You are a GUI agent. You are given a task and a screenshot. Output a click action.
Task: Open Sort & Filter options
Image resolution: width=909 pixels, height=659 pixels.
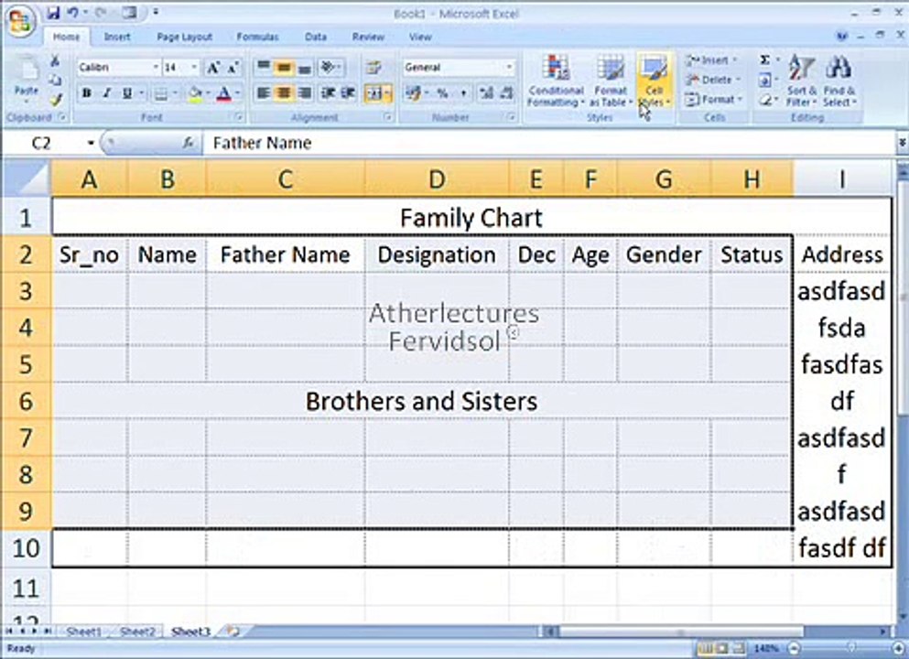coord(802,81)
